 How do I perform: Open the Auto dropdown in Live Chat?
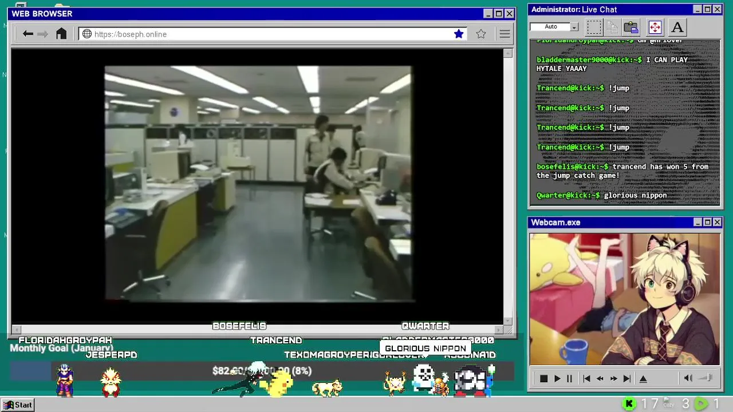pyautogui.click(x=574, y=27)
